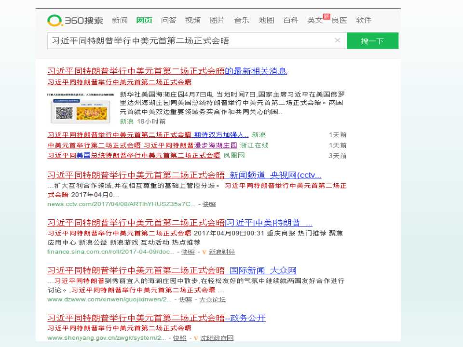Go to the 图片 tab
The image size is (463, 347).
(217, 20)
